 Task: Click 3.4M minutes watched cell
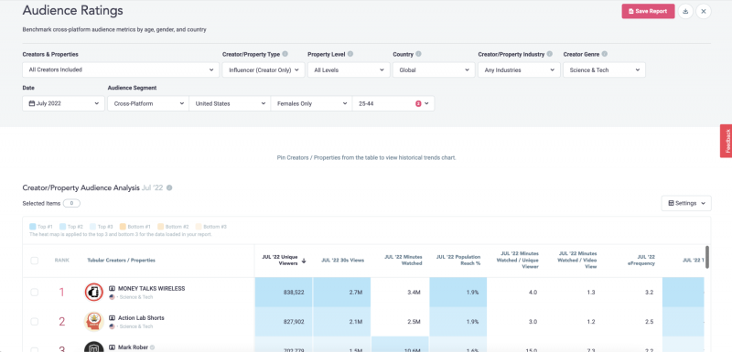click(400, 292)
